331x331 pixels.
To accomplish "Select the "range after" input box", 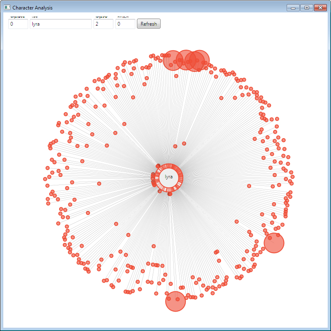I will 103,24.
